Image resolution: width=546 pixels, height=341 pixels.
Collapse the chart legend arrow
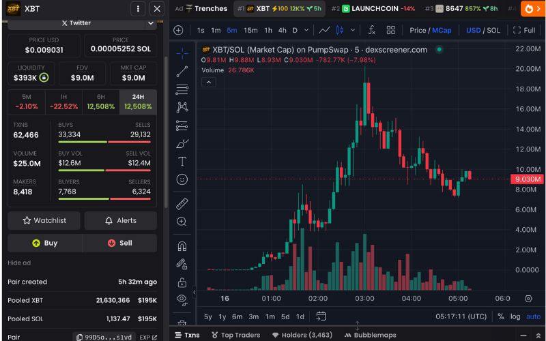coord(209,83)
